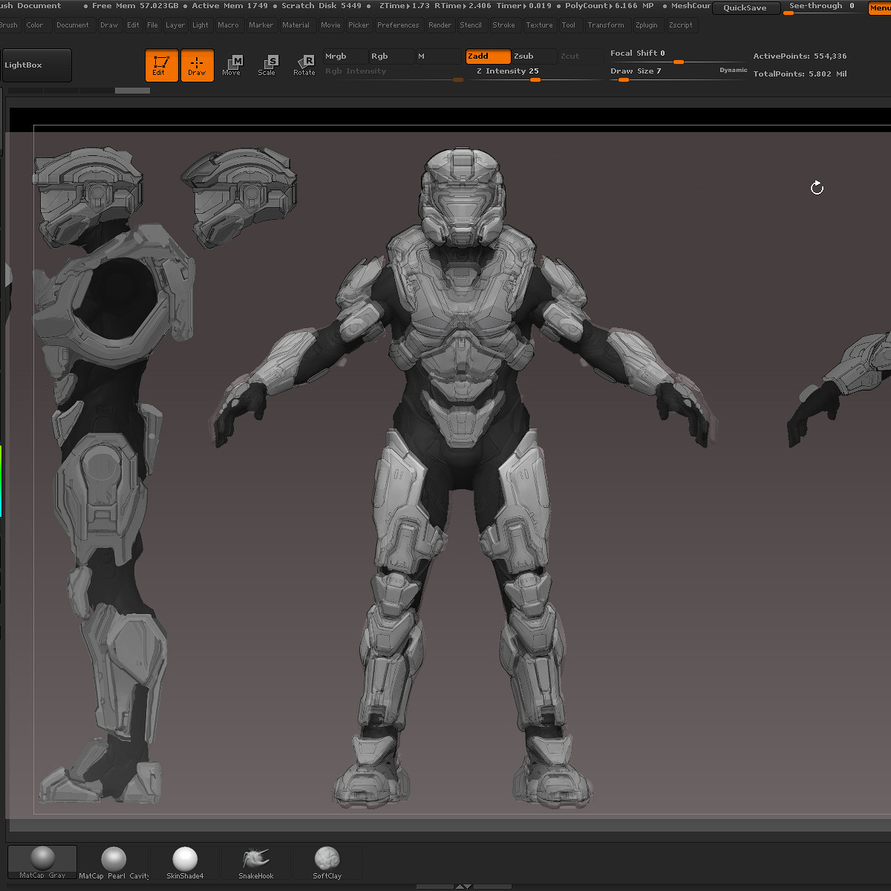Click the Free Mem 57.023GB text
The width and height of the screenshot is (891, 891).
(x=135, y=6)
